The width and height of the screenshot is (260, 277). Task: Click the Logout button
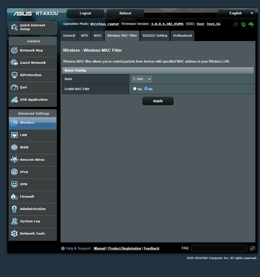85,13
